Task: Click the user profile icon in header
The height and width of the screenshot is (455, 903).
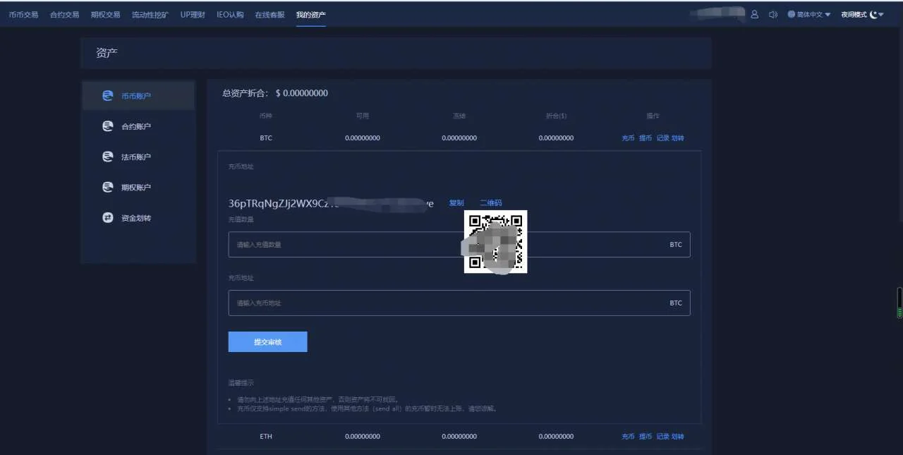Action: 754,14
